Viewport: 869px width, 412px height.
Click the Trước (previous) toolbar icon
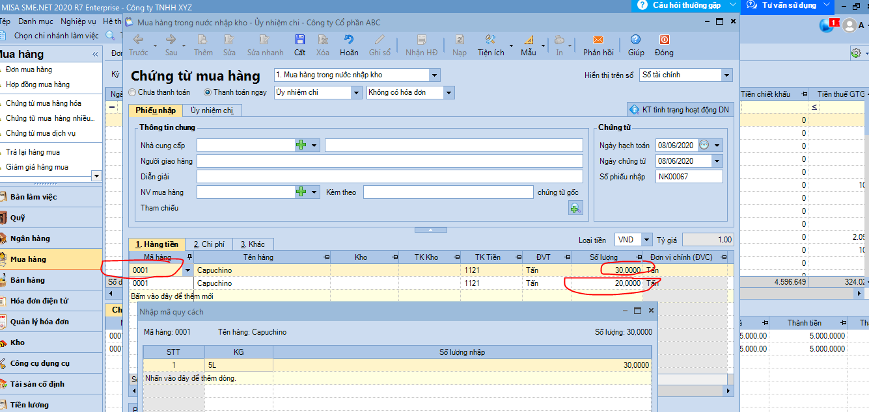pos(138,40)
